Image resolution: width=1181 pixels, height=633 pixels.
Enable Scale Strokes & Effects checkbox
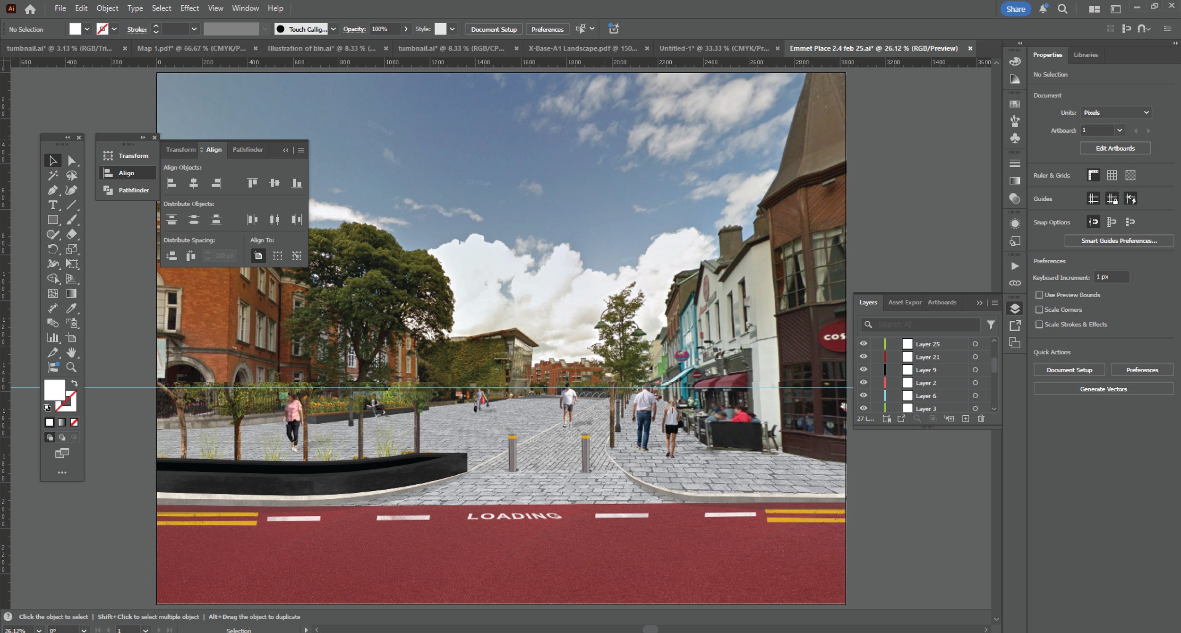pos(1039,325)
